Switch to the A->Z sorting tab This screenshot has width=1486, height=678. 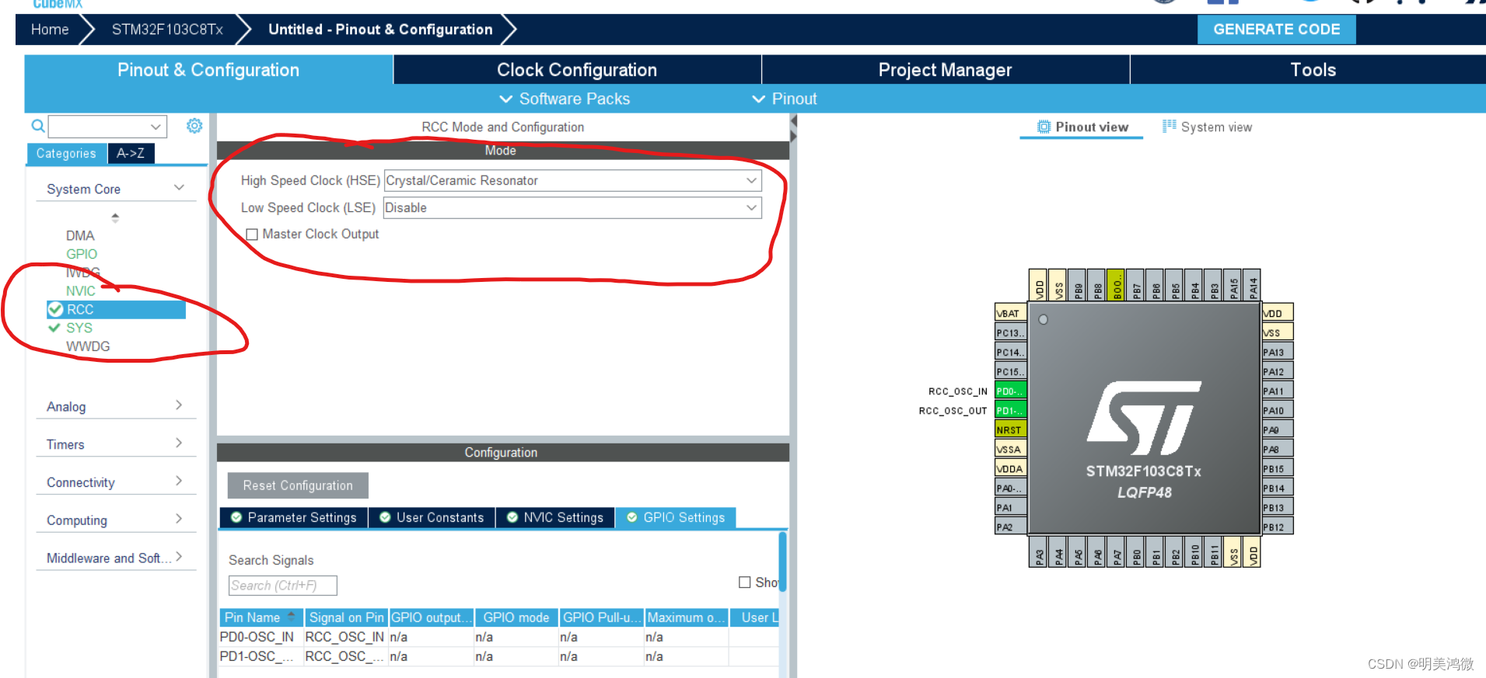coord(131,153)
